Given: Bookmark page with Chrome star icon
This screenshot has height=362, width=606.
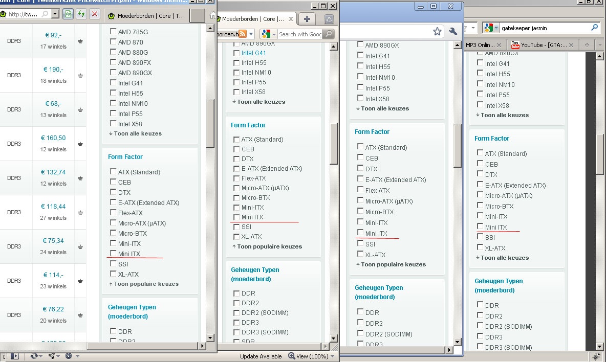Looking at the screenshot, I should pyautogui.click(x=437, y=32).
